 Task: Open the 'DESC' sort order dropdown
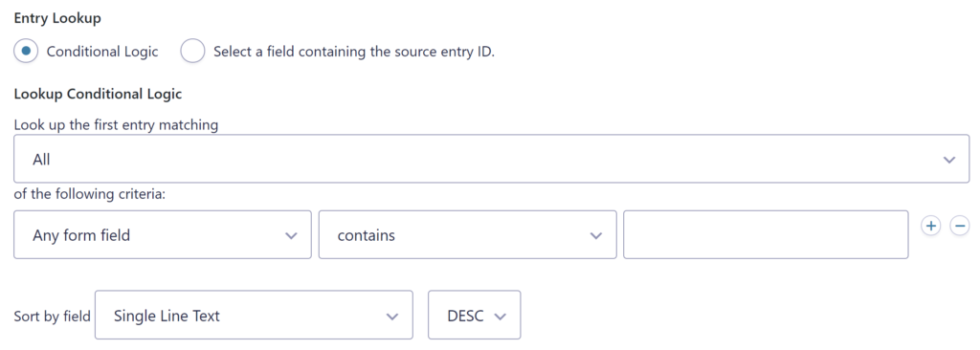tap(475, 315)
